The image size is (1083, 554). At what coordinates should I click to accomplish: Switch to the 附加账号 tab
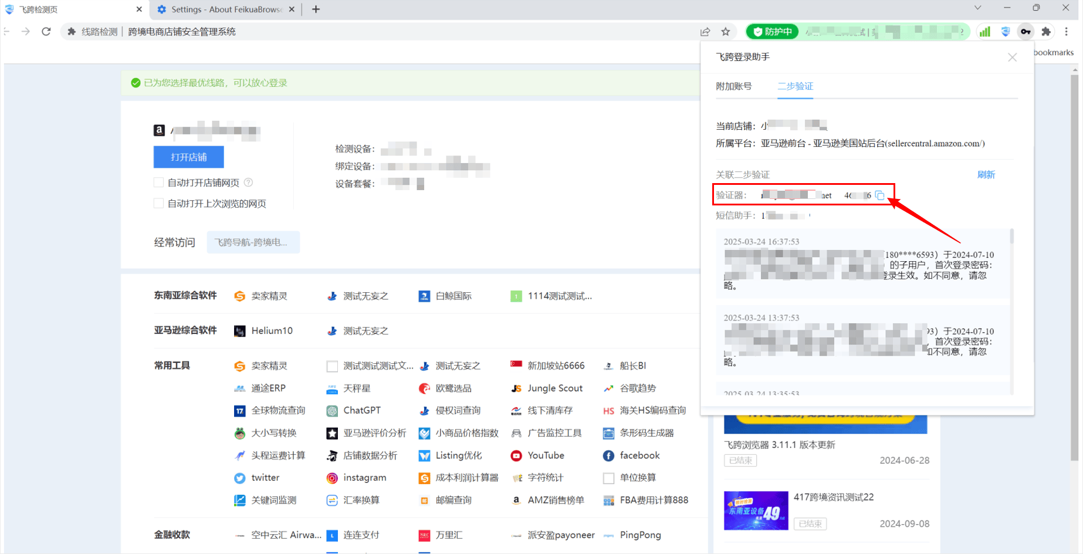coord(733,86)
